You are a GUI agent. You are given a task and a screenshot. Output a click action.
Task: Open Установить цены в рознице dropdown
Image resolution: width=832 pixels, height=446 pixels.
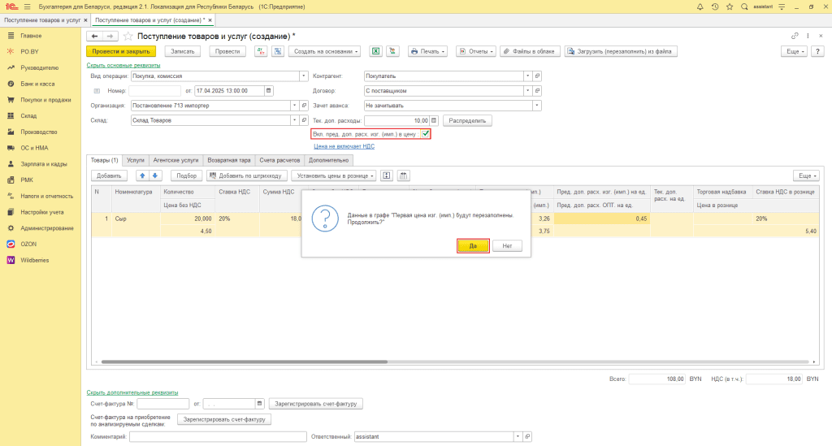tap(334, 175)
